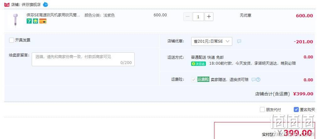Click the comment bubble icon next to 店铺优惠
This screenshot has width=317, height=139.
click(239, 41)
